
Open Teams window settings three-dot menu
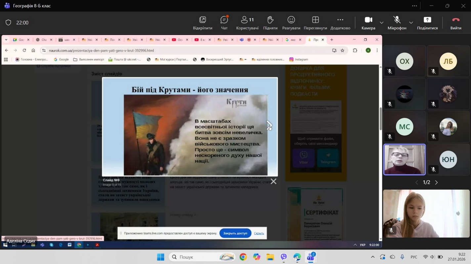(414, 6)
